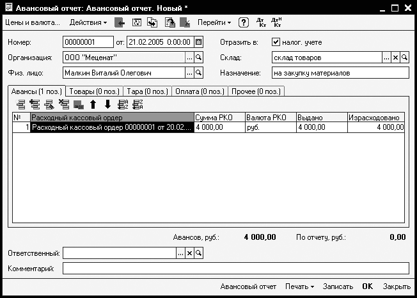Click the add row icon in table toolbar
The image size is (417, 298).
point(20,104)
